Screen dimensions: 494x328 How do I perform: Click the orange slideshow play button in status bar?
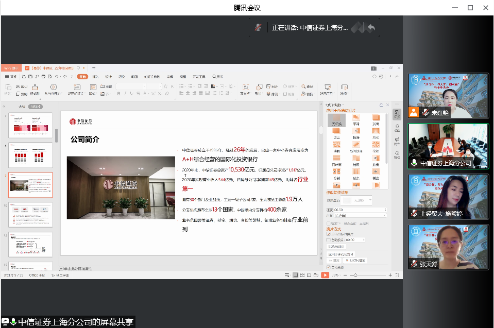click(325, 275)
